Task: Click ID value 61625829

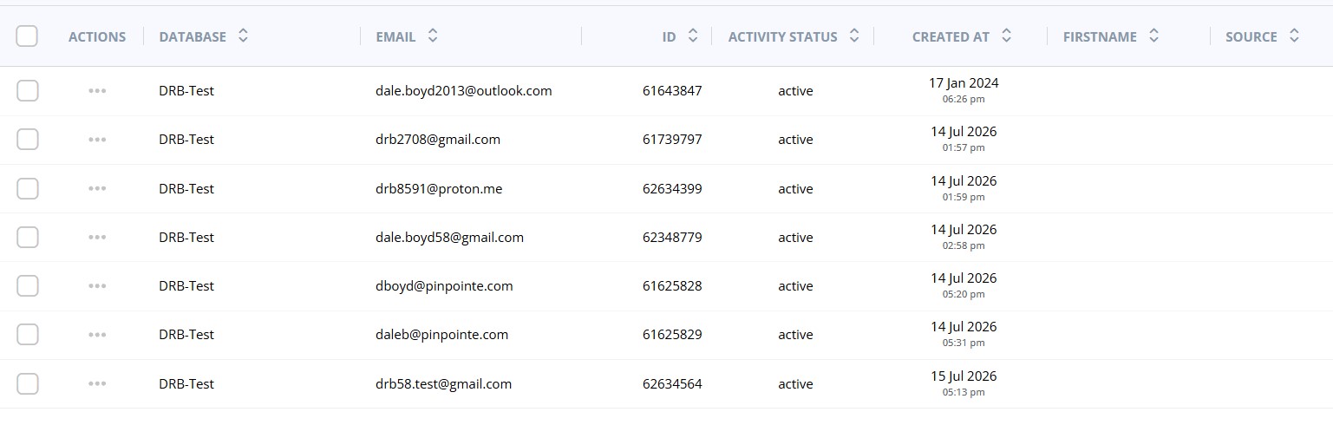Action: tap(672, 335)
